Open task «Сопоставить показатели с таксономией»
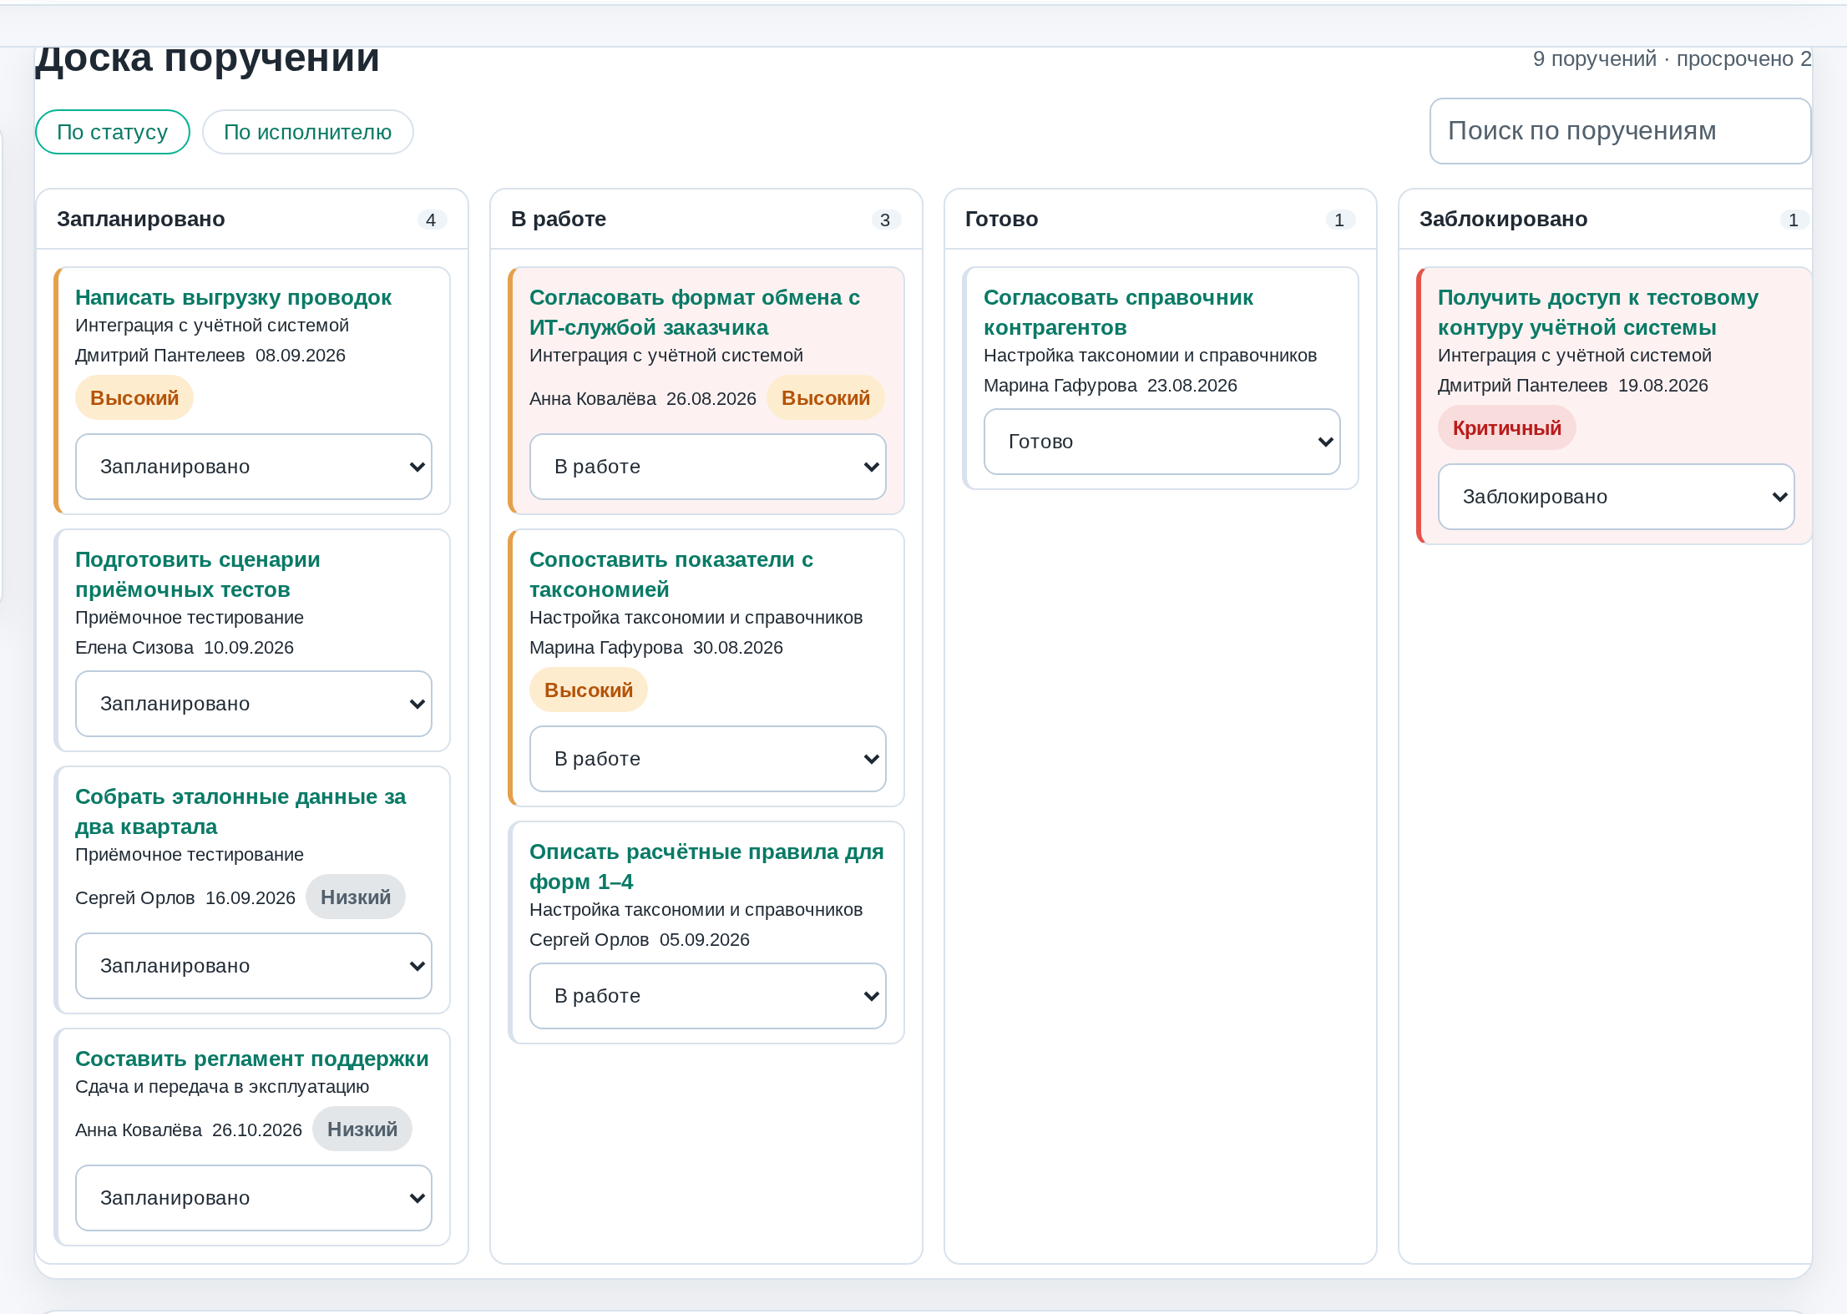1847x1314 pixels. point(671,574)
